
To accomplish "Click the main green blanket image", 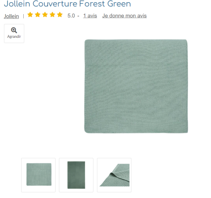I will coord(136,86).
